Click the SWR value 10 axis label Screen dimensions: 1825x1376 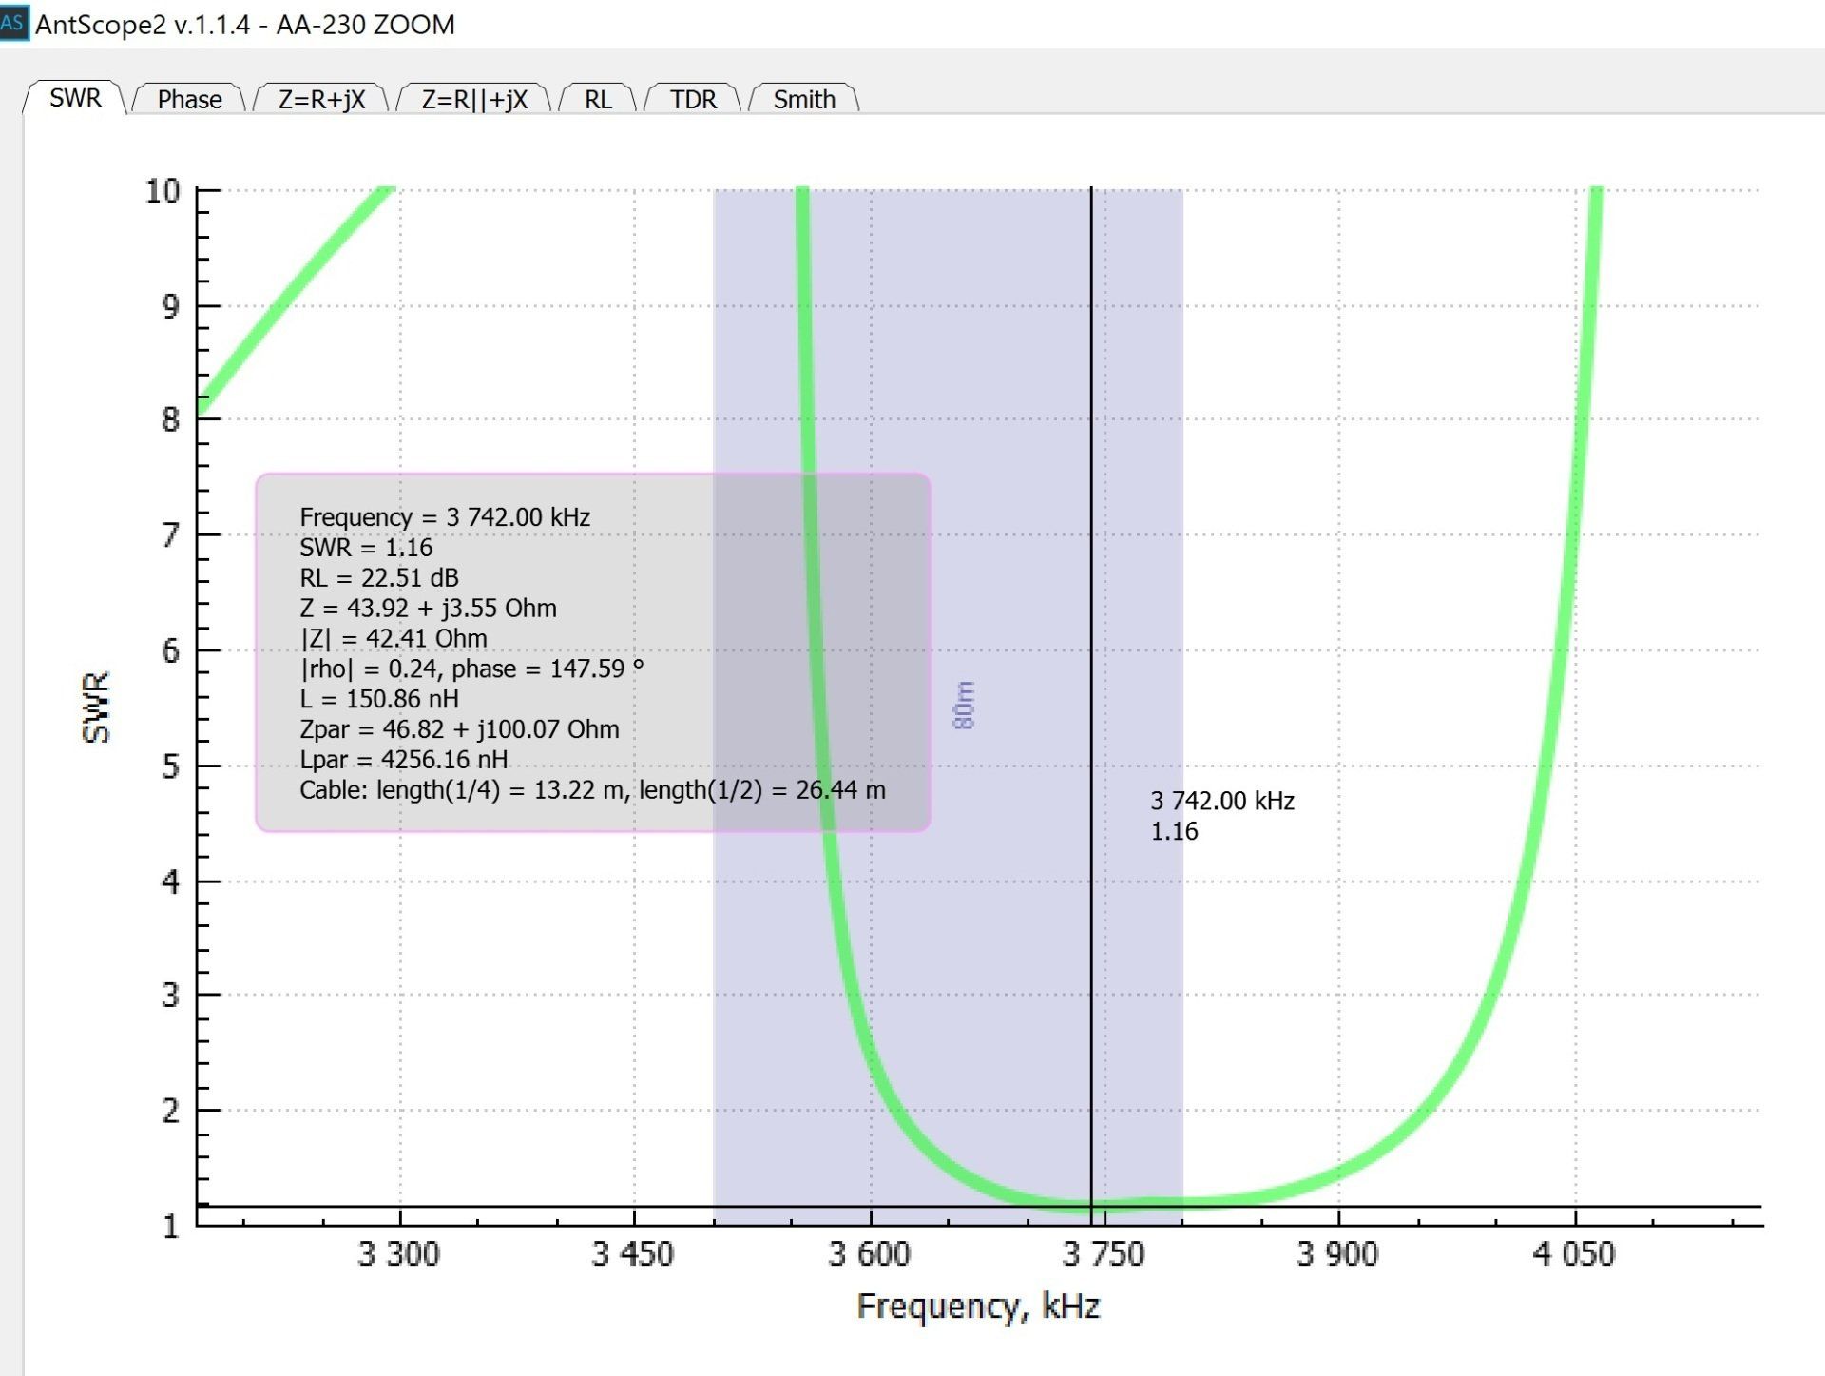[163, 190]
